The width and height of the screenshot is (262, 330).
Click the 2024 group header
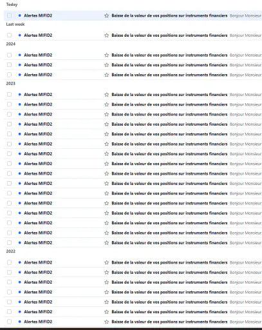(x=11, y=44)
